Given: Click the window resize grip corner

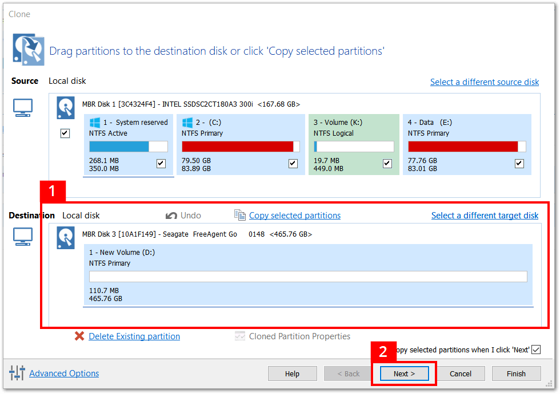Looking at the screenshot, I should (x=549, y=384).
